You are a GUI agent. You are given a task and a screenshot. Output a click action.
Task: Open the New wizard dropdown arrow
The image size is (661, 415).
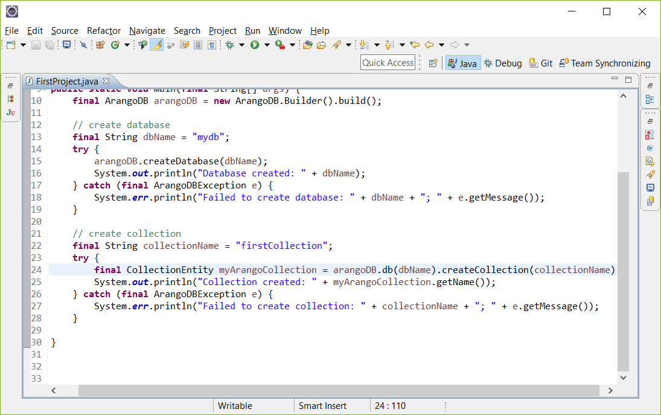[23, 45]
